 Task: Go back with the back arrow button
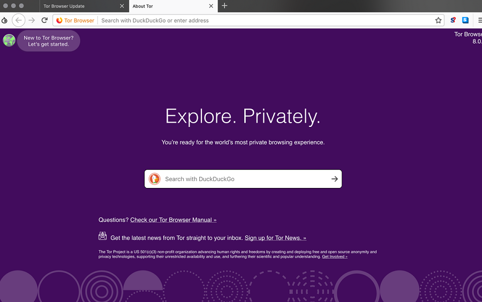pyautogui.click(x=18, y=20)
